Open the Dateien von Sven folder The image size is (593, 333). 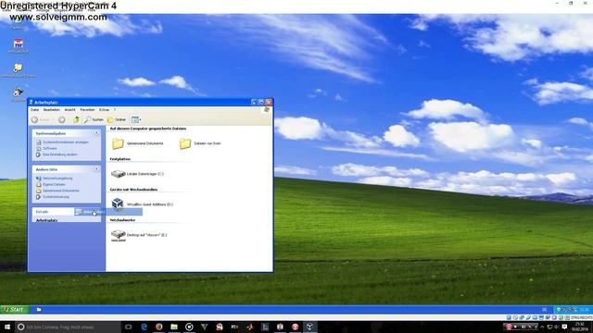pos(200,143)
